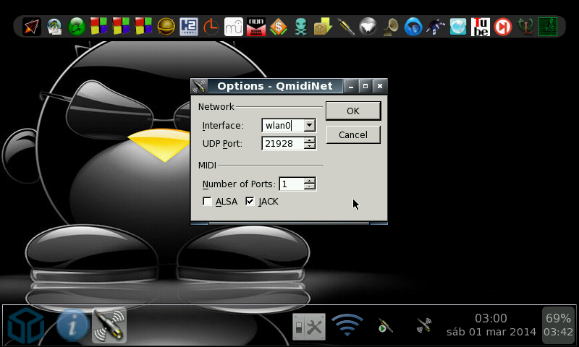Launch the teal alien skull icon
Screen dimensions: 579x347
(x=301, y=27)
